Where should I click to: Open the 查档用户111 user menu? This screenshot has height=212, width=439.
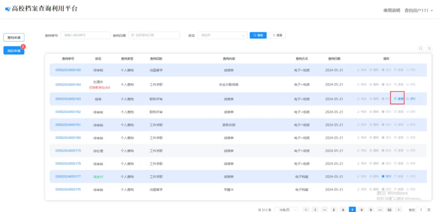(419, 10)
